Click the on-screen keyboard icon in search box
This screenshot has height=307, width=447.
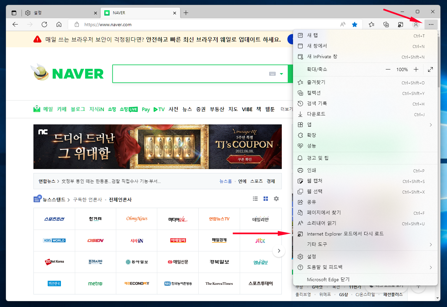coord(273,74)
